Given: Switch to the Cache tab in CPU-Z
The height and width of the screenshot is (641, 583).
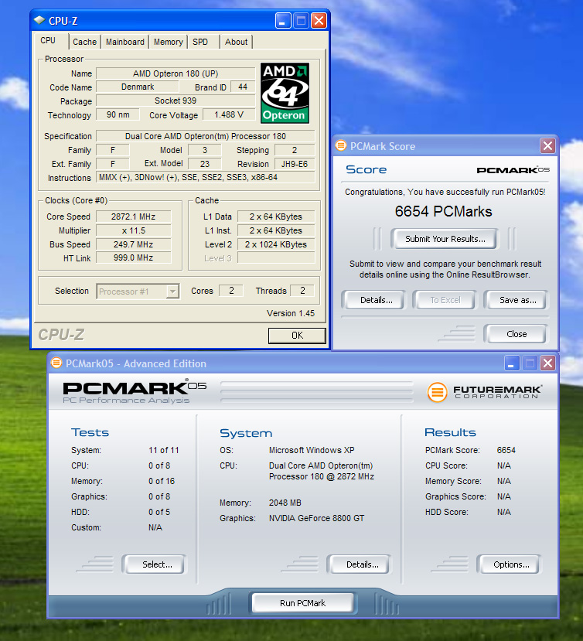Looking at the screenshot, I should click(84, 42).
